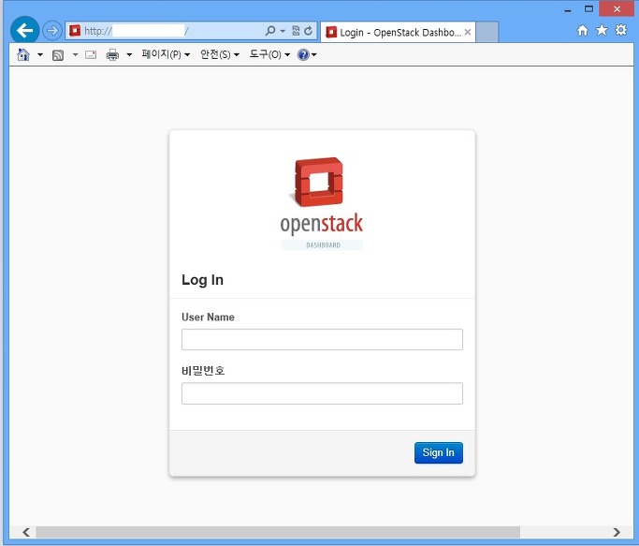Click the Sign In button
The image size is (639, 546).
click(x=439, y=452)
